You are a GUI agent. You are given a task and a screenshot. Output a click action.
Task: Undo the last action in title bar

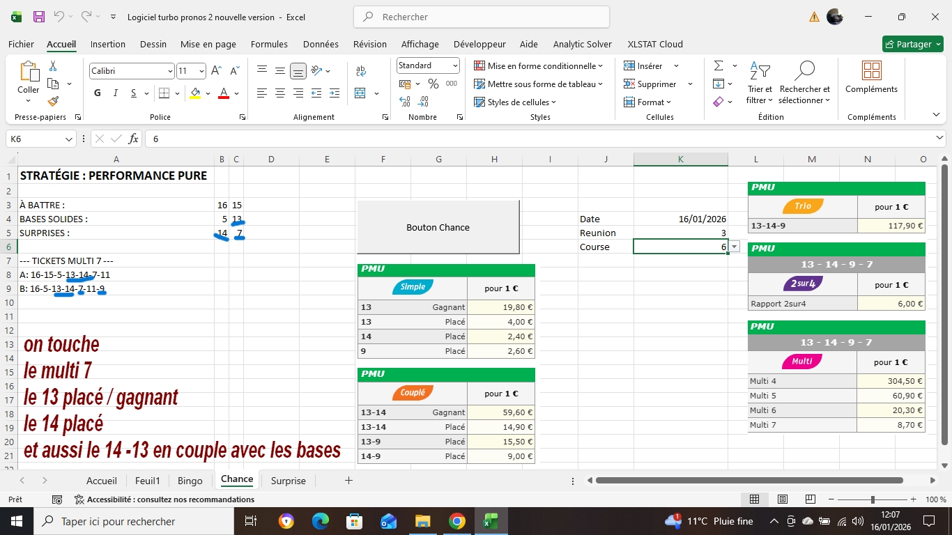(x=59, y=17)
